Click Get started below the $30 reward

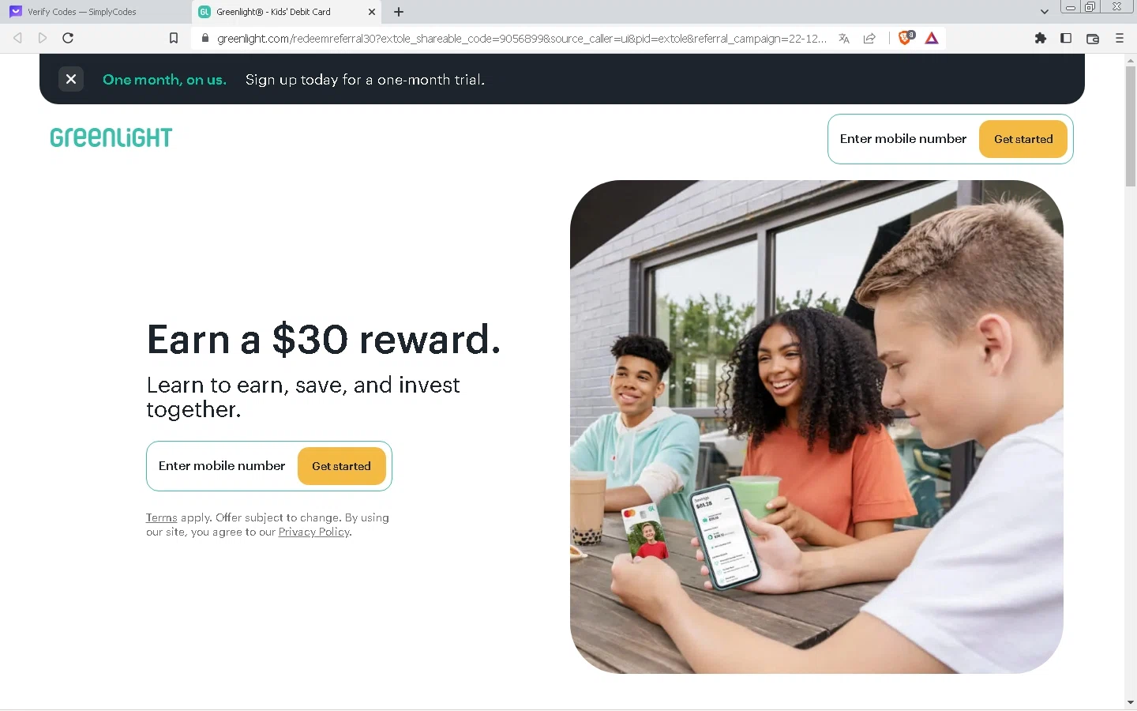pos(341,466)
